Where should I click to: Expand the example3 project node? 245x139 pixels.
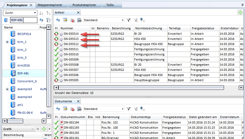coord(7,89)
